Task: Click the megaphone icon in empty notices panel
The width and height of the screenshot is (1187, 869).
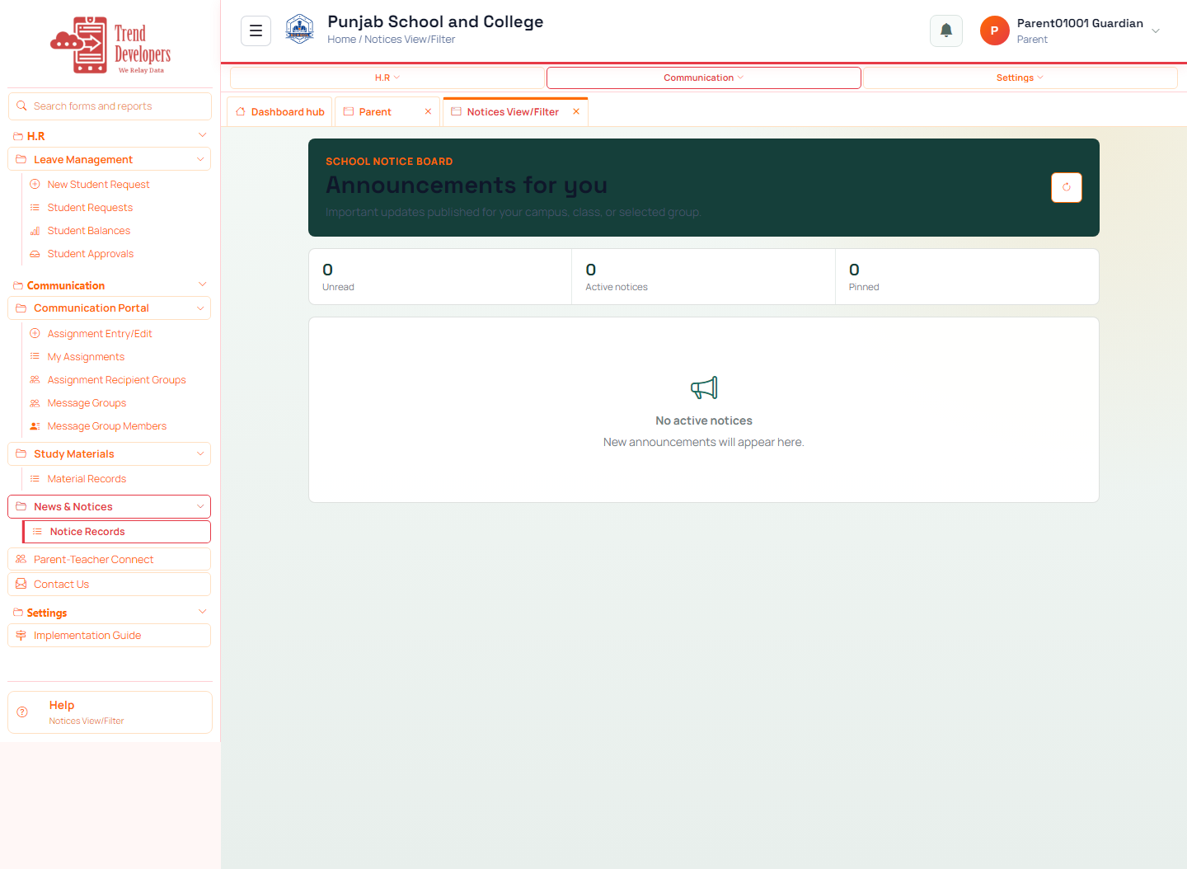Action: [704, 388]
